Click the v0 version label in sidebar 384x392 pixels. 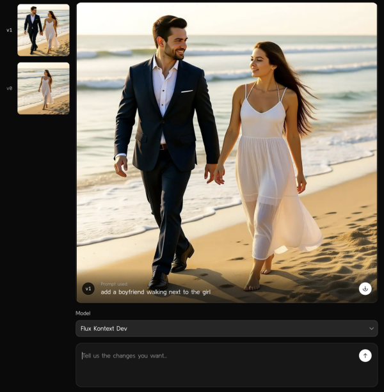[x=9, y=88]
